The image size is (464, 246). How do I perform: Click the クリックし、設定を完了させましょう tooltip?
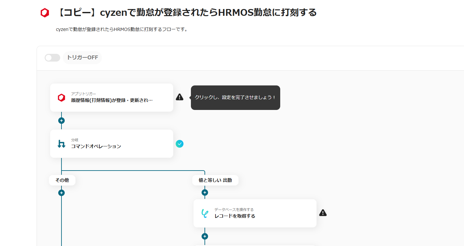(235, 97)
